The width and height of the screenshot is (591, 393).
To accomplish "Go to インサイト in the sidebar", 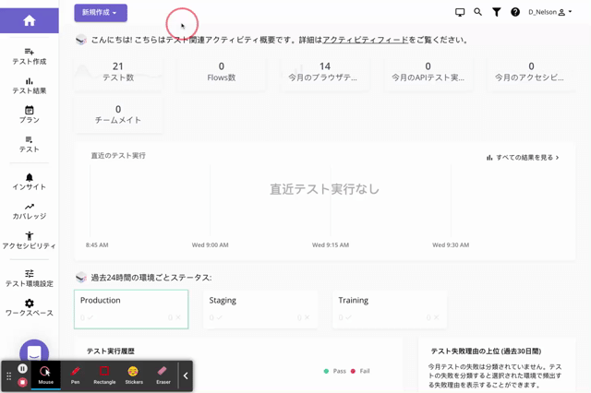I will pyautogui.click(x=30, y=182).
